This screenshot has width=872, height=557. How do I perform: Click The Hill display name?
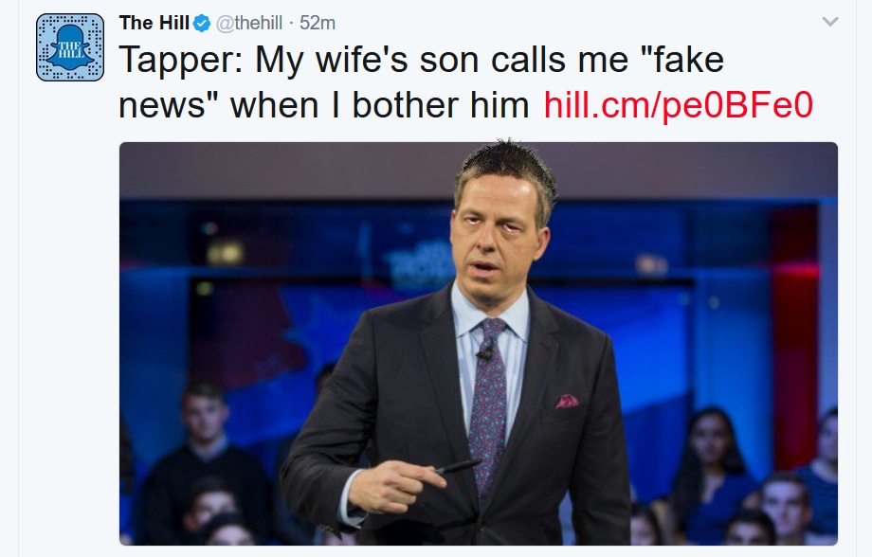click(x=154, y=23)
